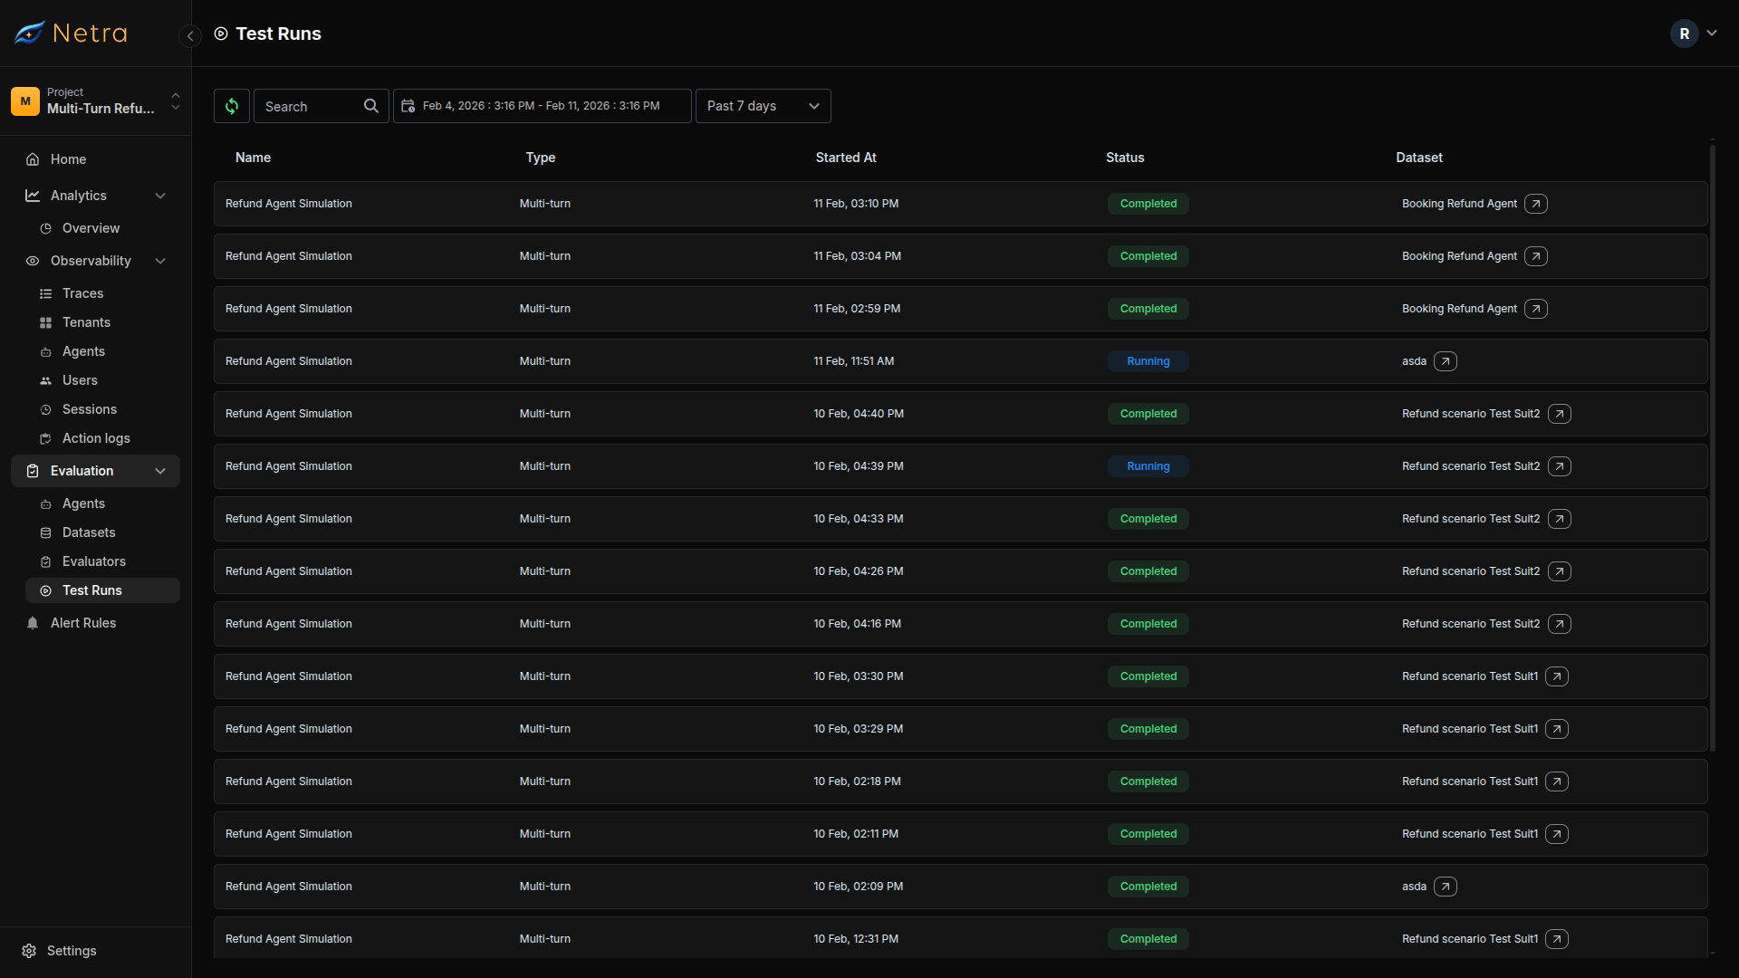Click the table vertical scrollbar
Screen dimensions: 1739x978
tap(1712, 448)
